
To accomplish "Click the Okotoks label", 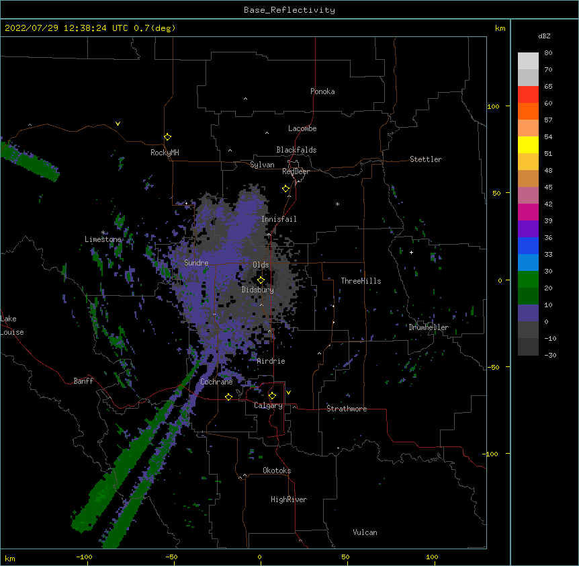I will [277, 471].
